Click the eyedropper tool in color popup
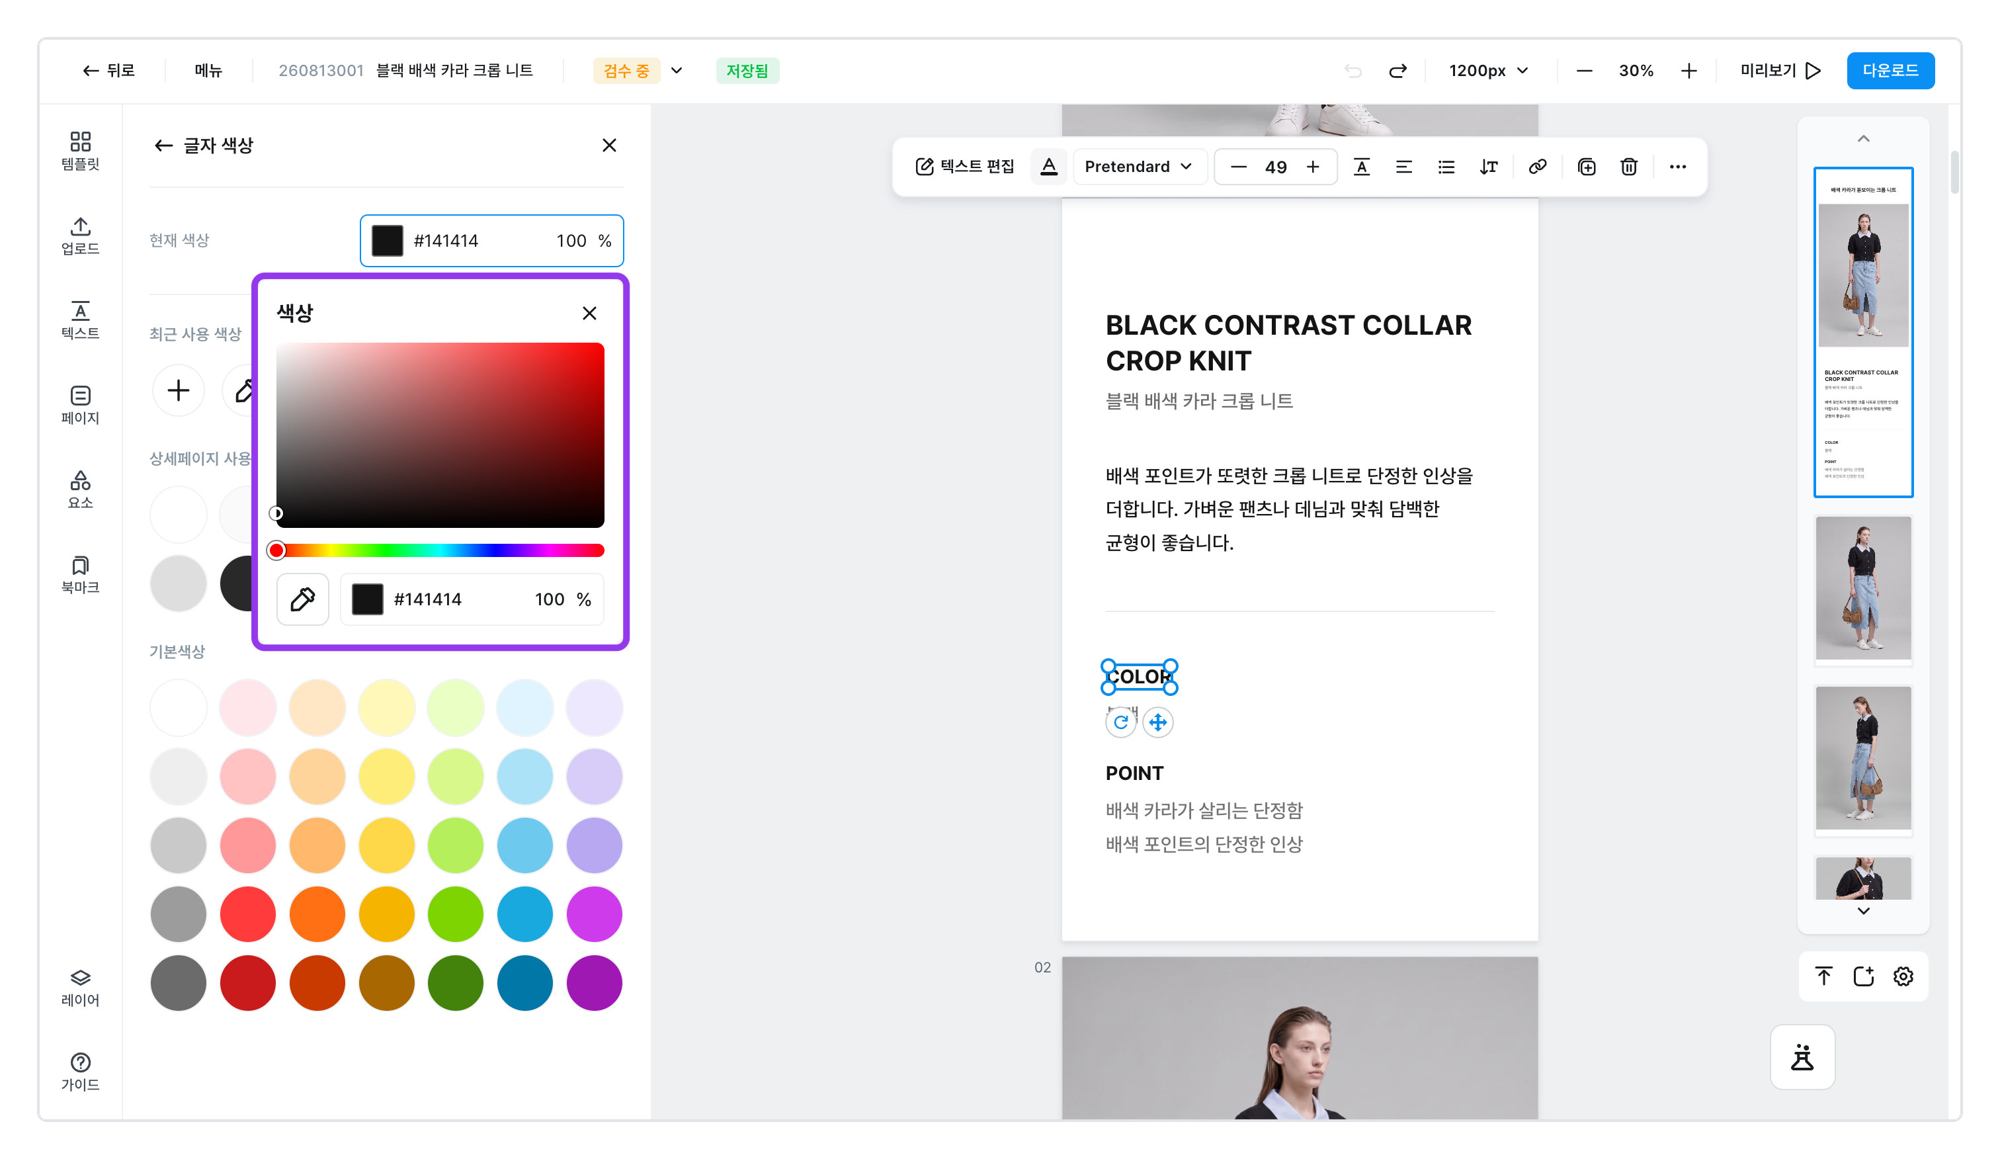 pos(302,599)
